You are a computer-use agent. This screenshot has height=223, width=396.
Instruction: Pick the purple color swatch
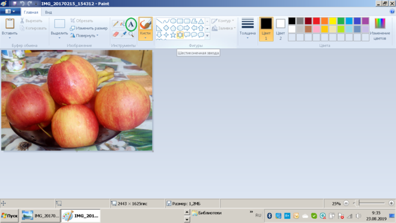click(365, 21)
